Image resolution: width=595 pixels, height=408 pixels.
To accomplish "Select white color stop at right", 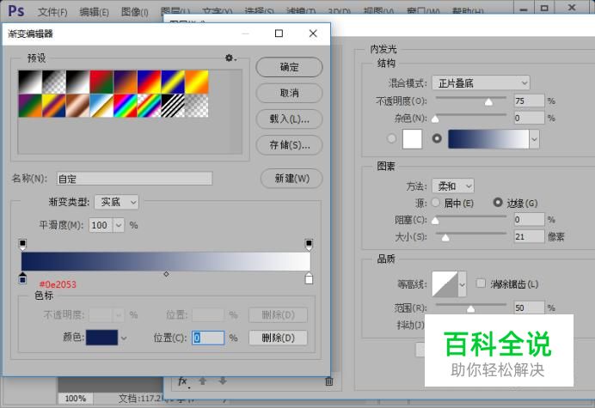I will click(309, 278).
